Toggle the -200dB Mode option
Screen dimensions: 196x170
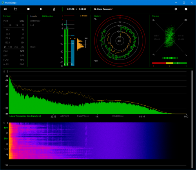coord(117,116)
